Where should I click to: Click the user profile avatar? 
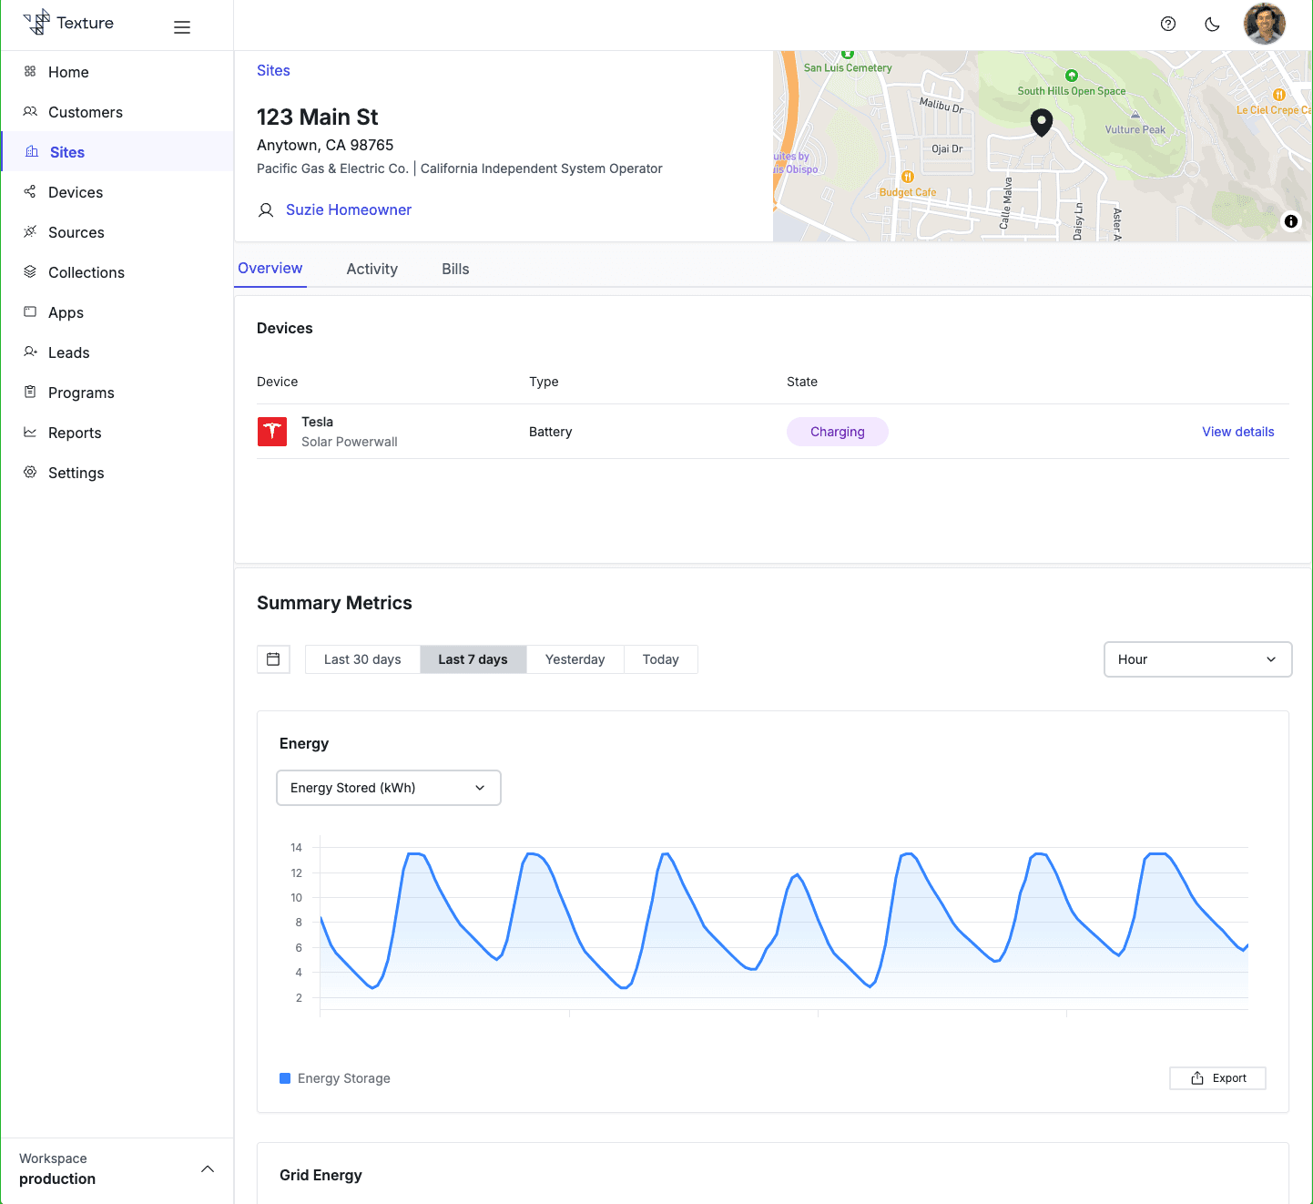(x=1264, y=25)
